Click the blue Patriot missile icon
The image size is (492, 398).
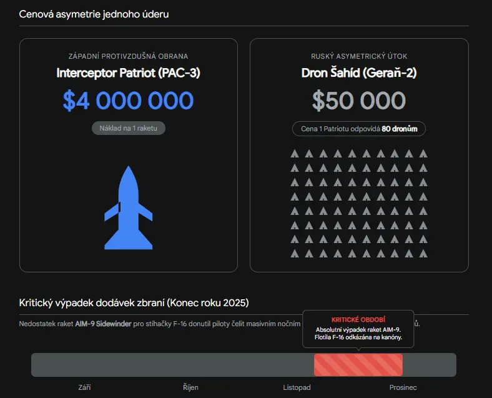[129, 207]
